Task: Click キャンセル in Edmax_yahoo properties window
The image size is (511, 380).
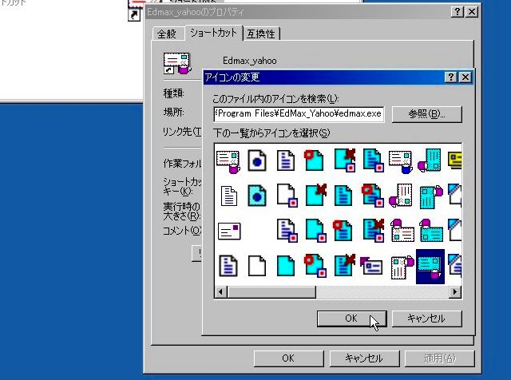Action: 364,358
